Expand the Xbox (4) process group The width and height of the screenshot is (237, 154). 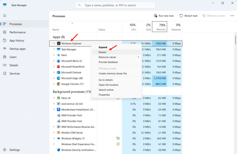coord(54,98)
